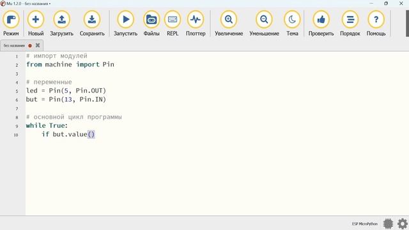
Task: Open settings gear in status bar
Action: tap(403, 224)
